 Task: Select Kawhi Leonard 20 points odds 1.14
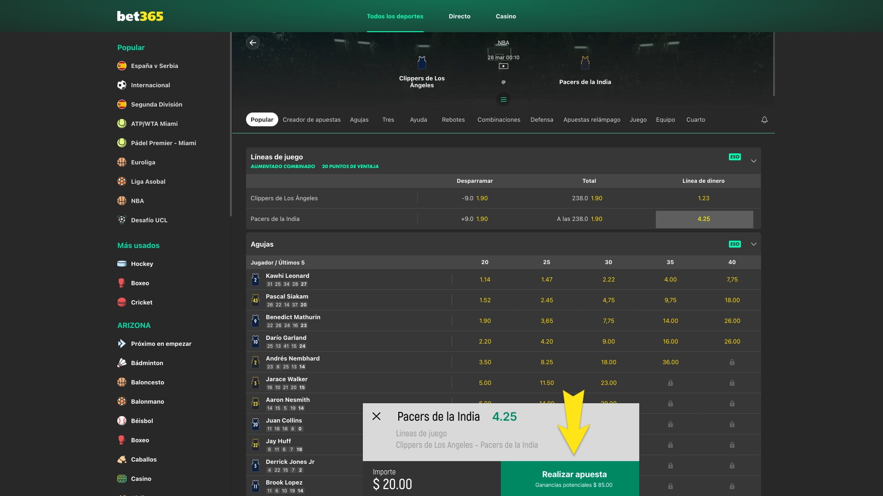485,279
